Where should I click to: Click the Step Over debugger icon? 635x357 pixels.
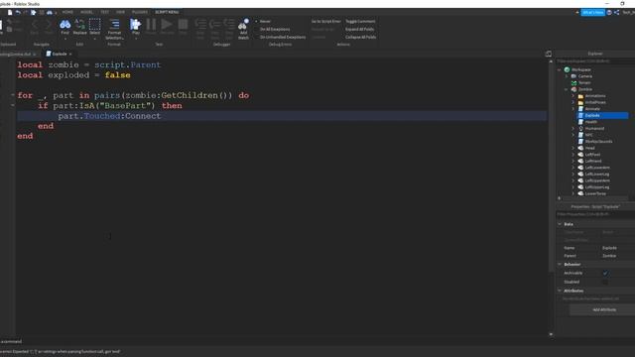(215, 25)
